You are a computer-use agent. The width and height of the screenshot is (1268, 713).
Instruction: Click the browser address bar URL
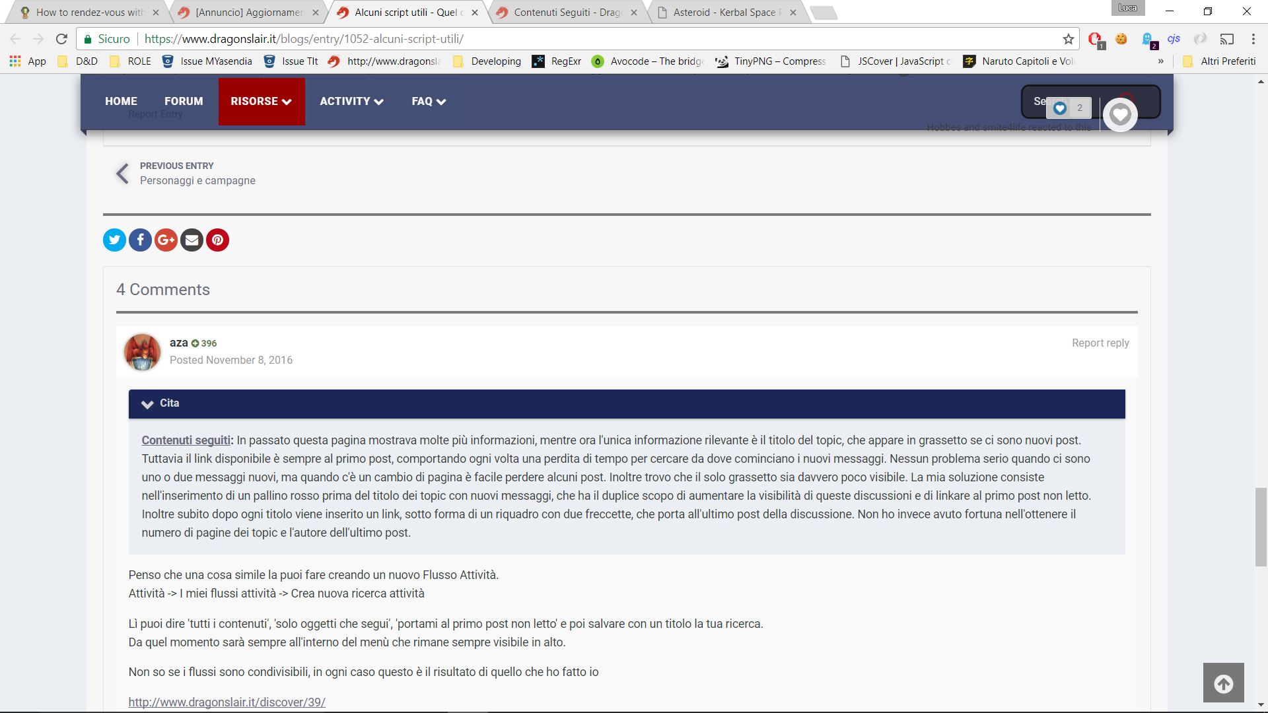tap(304, 39)
